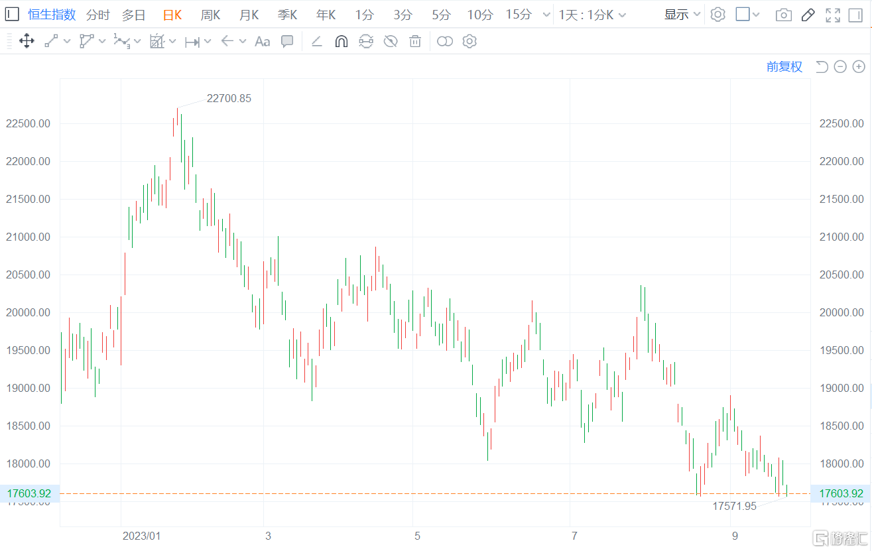Select the 周K weekly candlestick tab
Screen dimensions: 872x551
point(211,15)
